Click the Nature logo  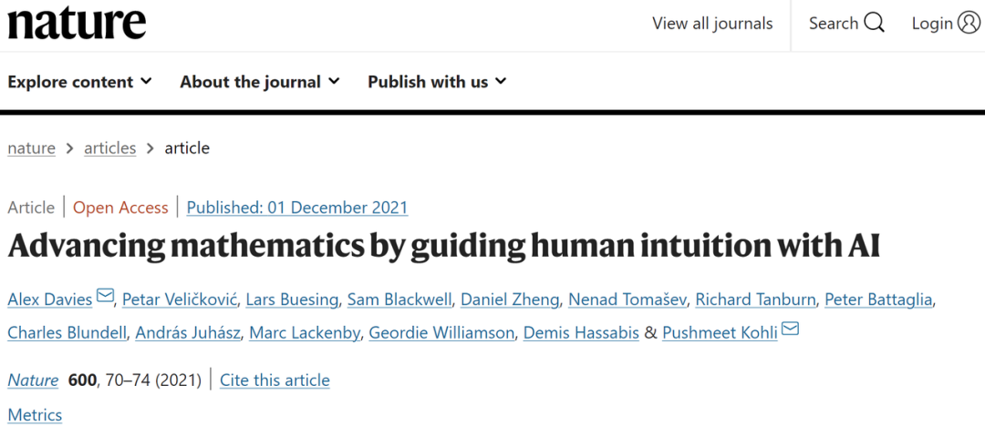[x=77, y=24]
